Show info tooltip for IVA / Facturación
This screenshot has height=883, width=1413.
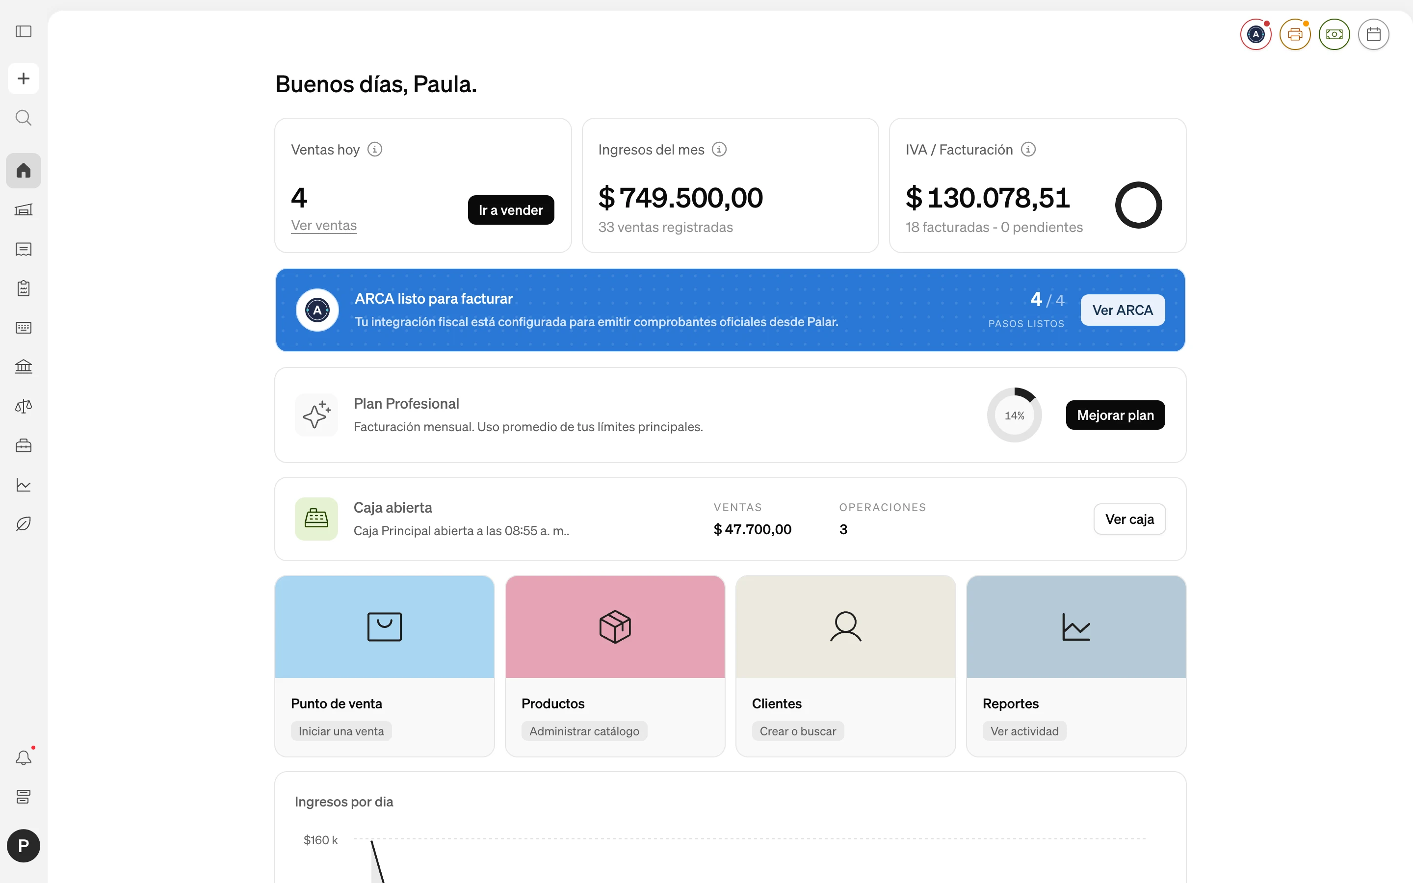pyautogui.click(x=1028, y=150)
